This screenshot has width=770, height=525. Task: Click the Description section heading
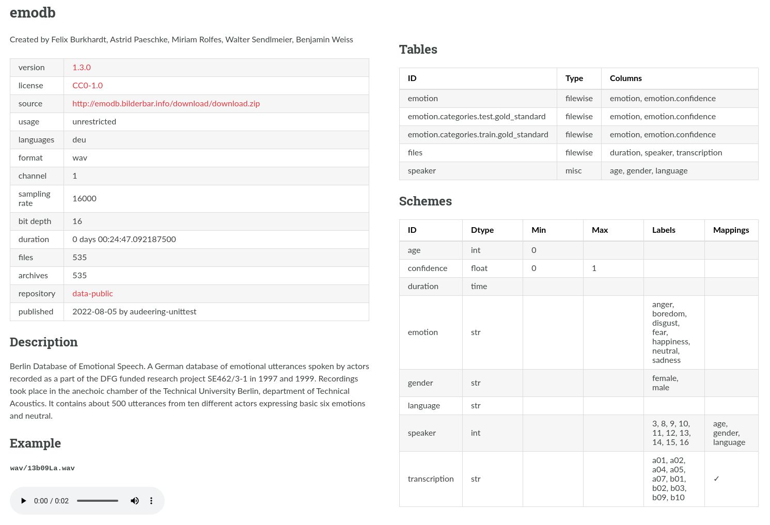(43, 342)
